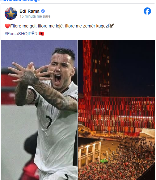
Task: Open the Facebook logo icon
Action: [147, 11]
